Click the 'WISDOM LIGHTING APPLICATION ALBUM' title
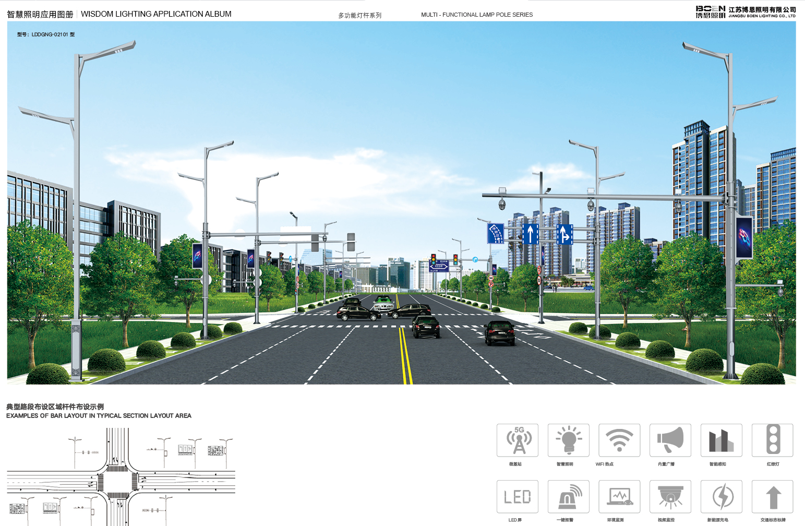 (156, 14)
